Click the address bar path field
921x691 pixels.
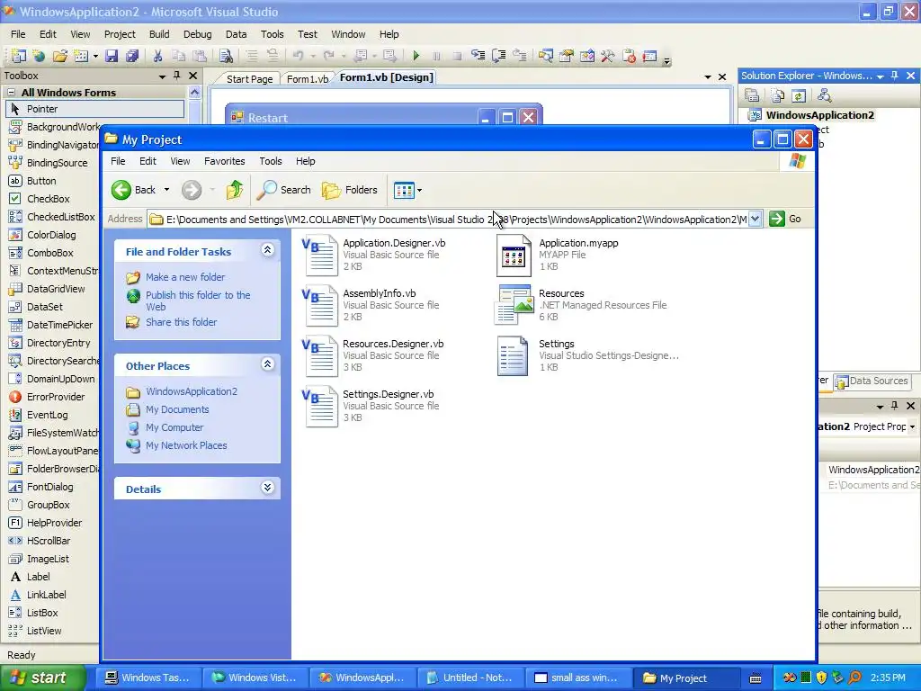[x=449, y=219]
